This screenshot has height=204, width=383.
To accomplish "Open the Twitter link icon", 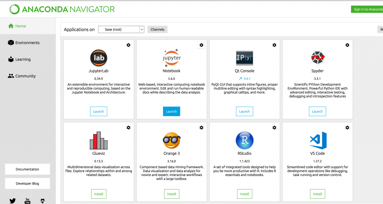I will point(12,201).
